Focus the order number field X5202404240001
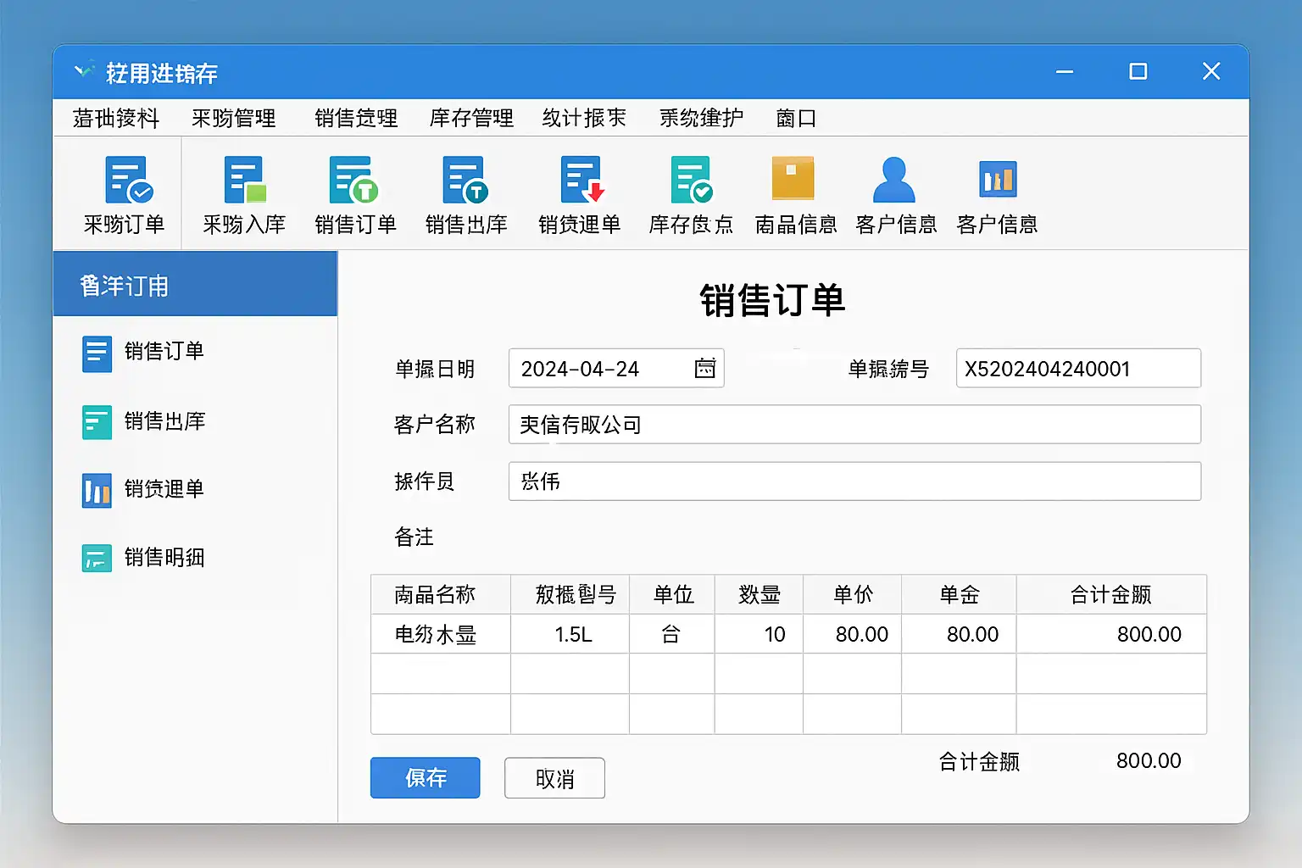Screen dimensions: 1302x868 click(1077, 368)
